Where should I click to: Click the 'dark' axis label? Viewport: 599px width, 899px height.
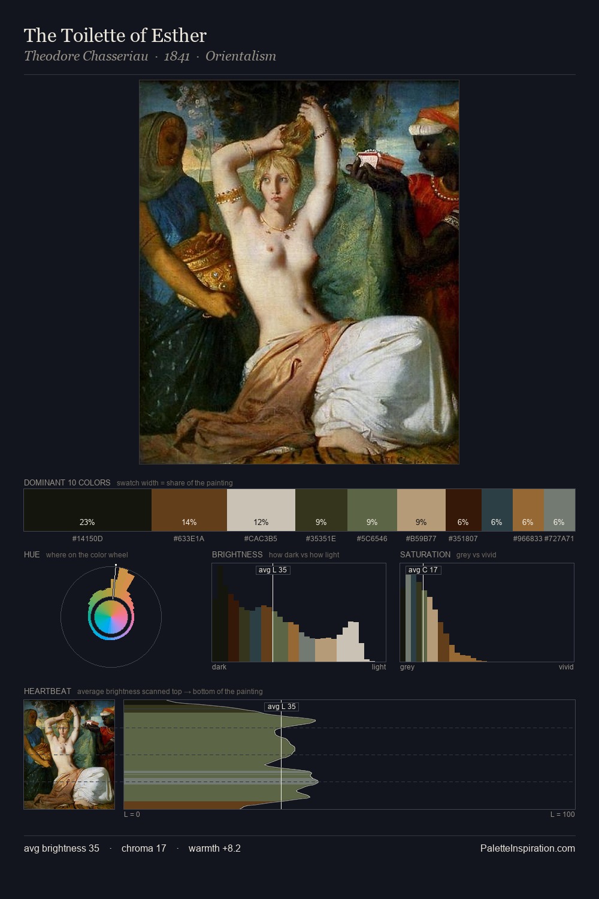pos(219,666)
